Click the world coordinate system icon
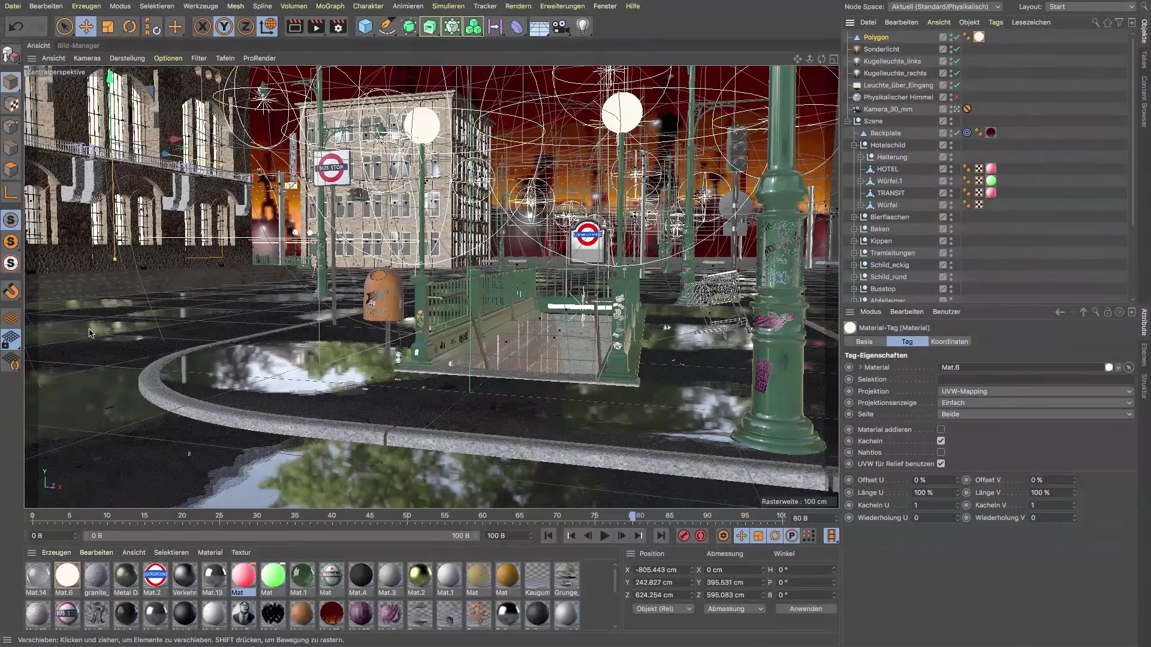The height and width of the screenshot is (647, 1151). tap(268, 27)
